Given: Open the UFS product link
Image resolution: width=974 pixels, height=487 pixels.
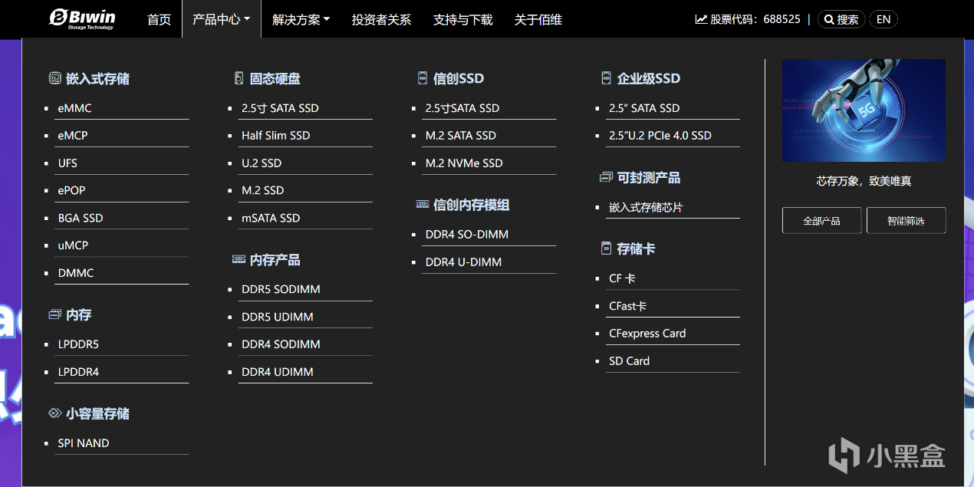Looking at the screenshot, I should coord(67,163).
